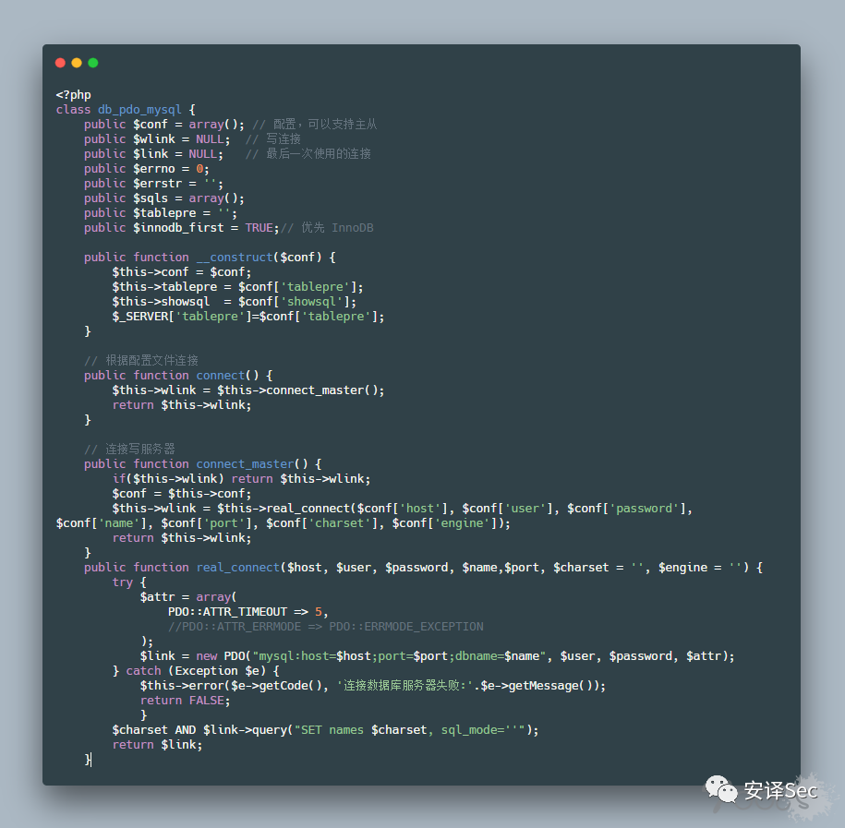Viewport: 845px width, 828px height.
Task: Click the green maximize dot
Action: click(x=92, y=63)
